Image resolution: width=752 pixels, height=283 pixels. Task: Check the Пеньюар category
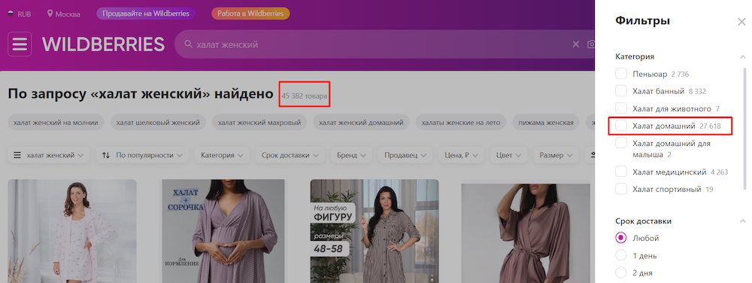pyautogui.click(x=621, y=74)
